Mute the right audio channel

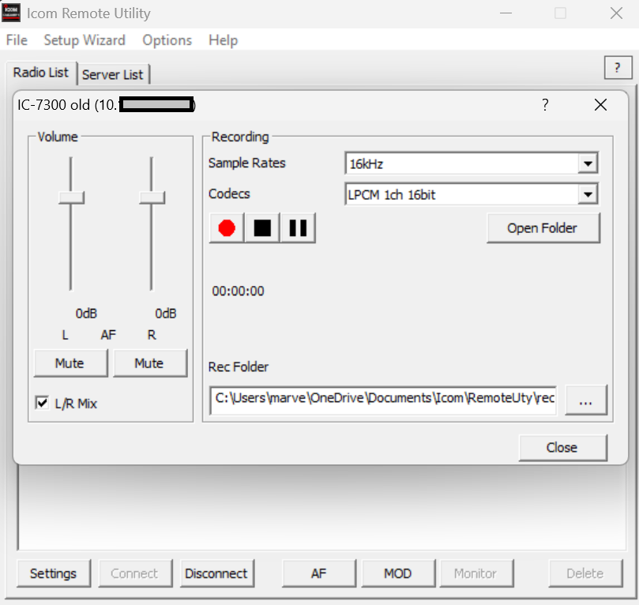tap(149, 363)
